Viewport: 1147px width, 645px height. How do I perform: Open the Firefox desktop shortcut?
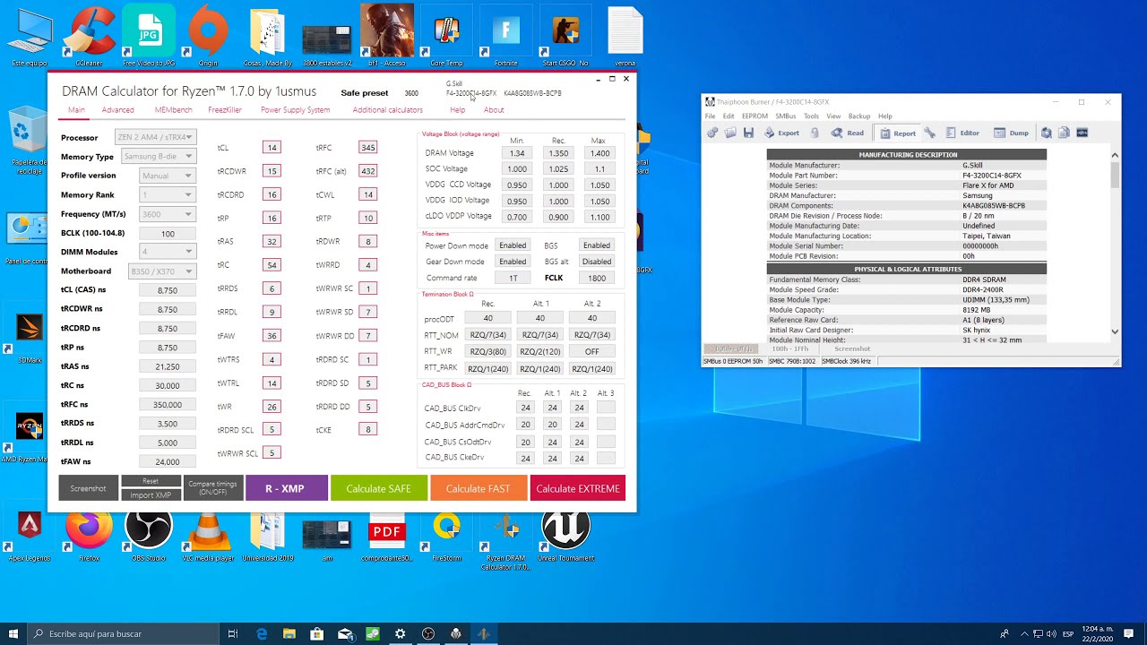pyautogui.click(x=89, y=536)
